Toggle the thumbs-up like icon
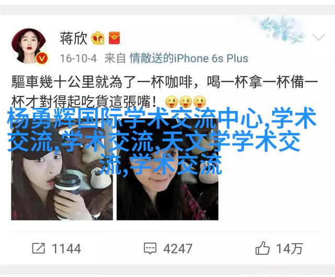The image size is (335, 277). (262, 248)
